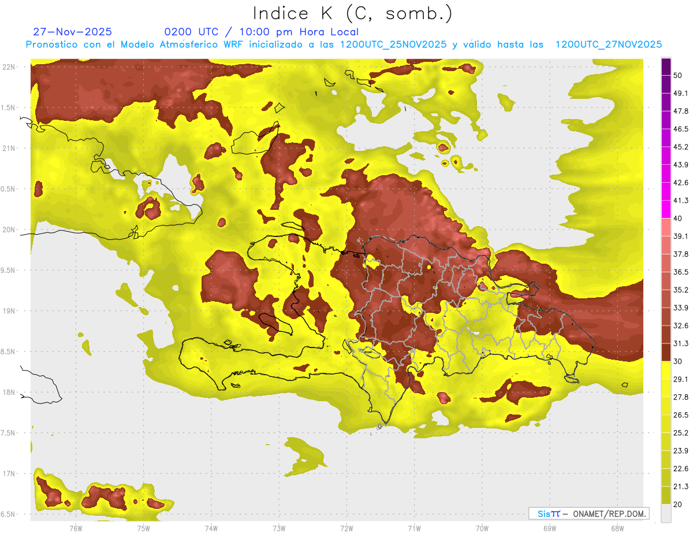Click the "19N" latitude label
Viewport: 693px width, 536px height.
point(9,310)
